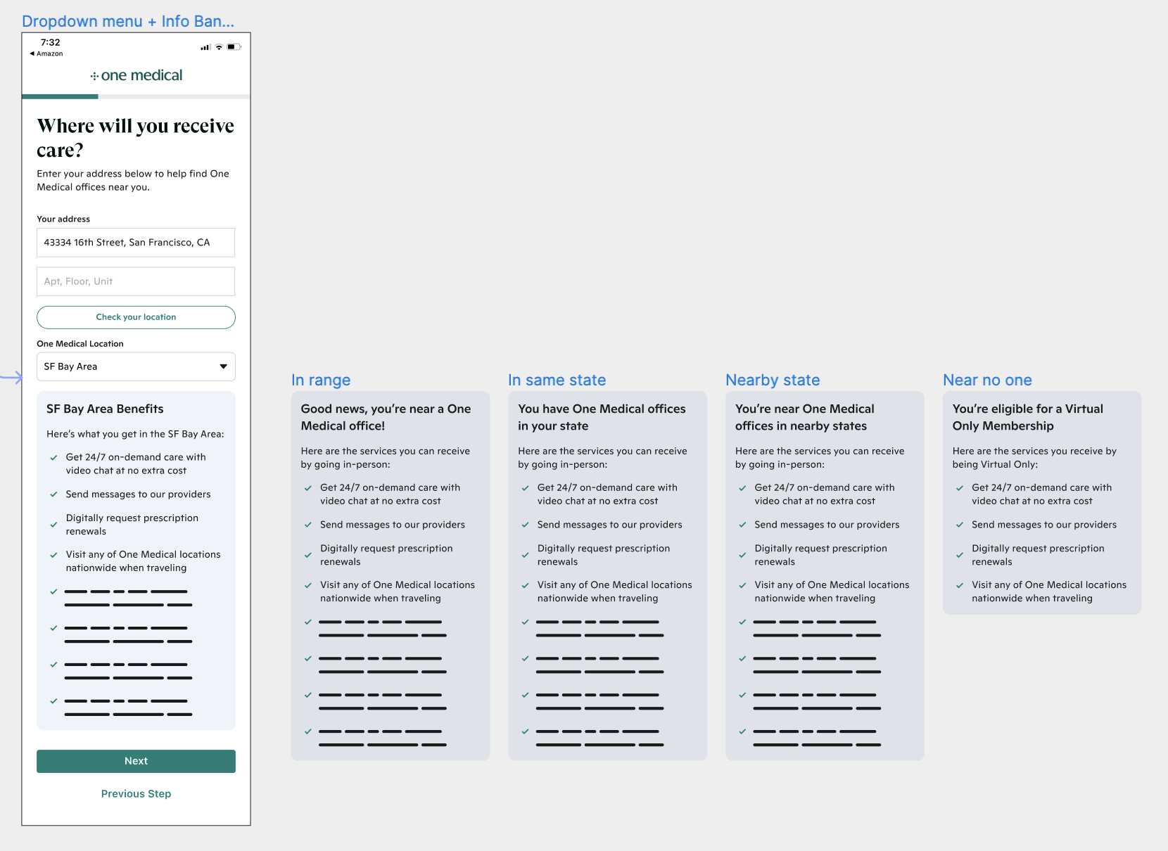Screen dimensions: 1168x851
Task: Tap the Amazon back arrow in status bar
Action: (46, 53)
